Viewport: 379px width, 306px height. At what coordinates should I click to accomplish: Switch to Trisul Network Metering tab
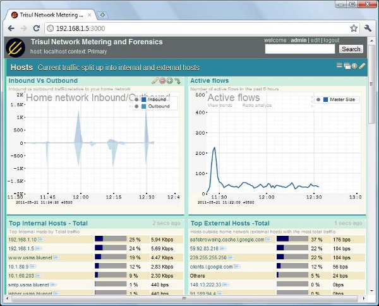(51, 15)
